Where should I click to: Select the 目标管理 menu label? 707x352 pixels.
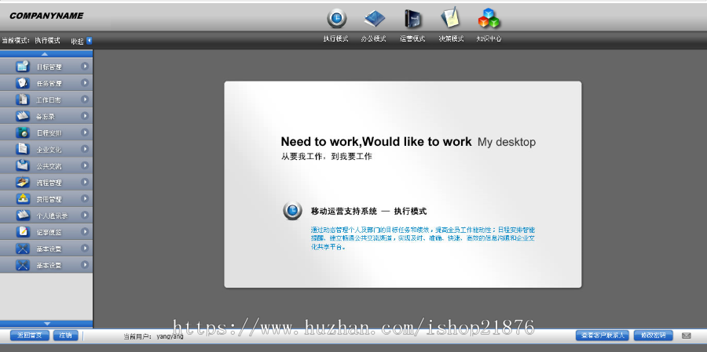(49, 67)
